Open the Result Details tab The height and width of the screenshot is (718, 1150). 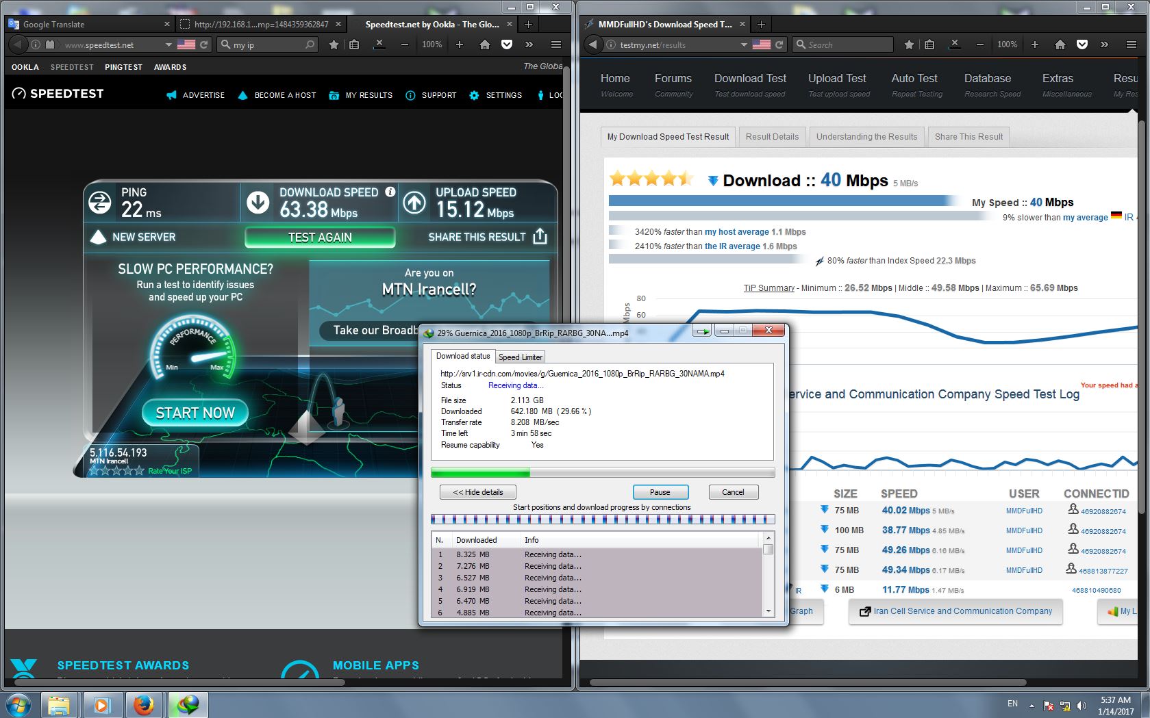click(x=772, y=137)
